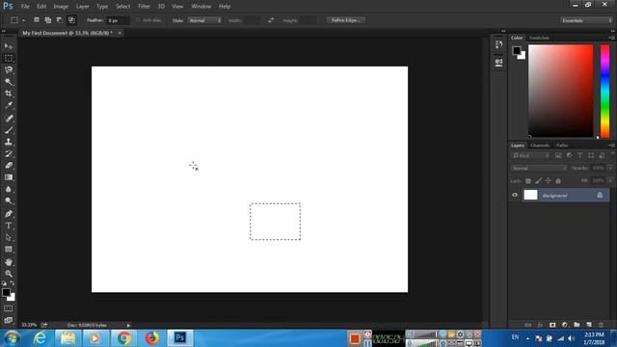
Task: Select the Clone Stamp tool
Action: click(x=9, y=142)
